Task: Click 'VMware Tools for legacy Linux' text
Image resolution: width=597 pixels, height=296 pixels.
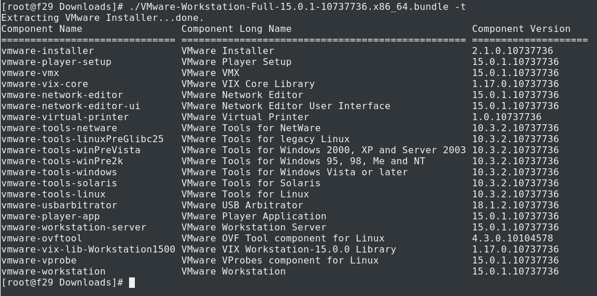Action: [265, 139]
